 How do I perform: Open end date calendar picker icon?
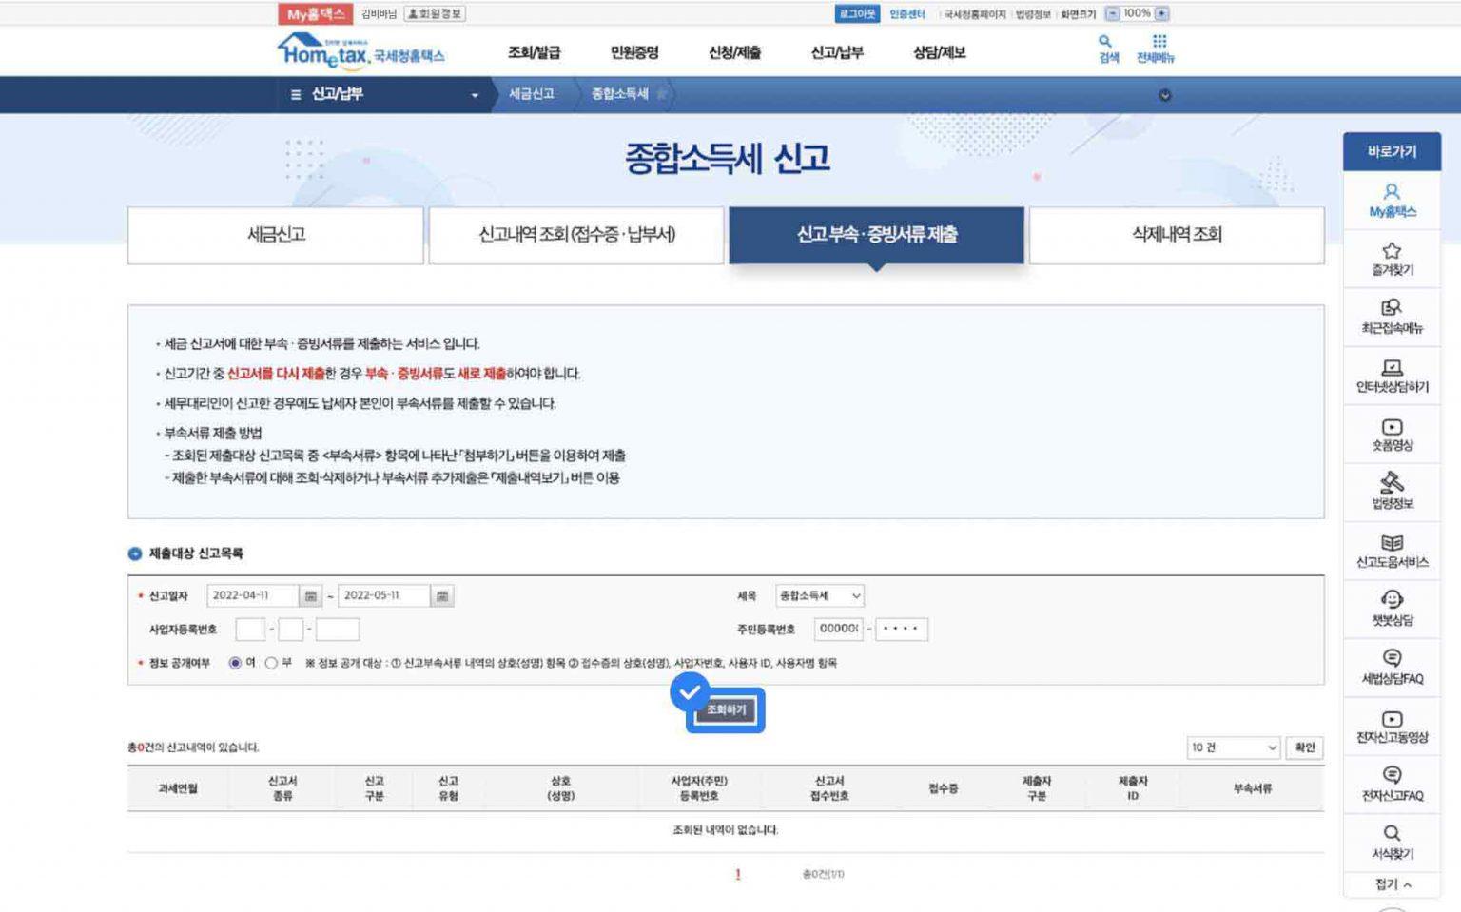441,596
